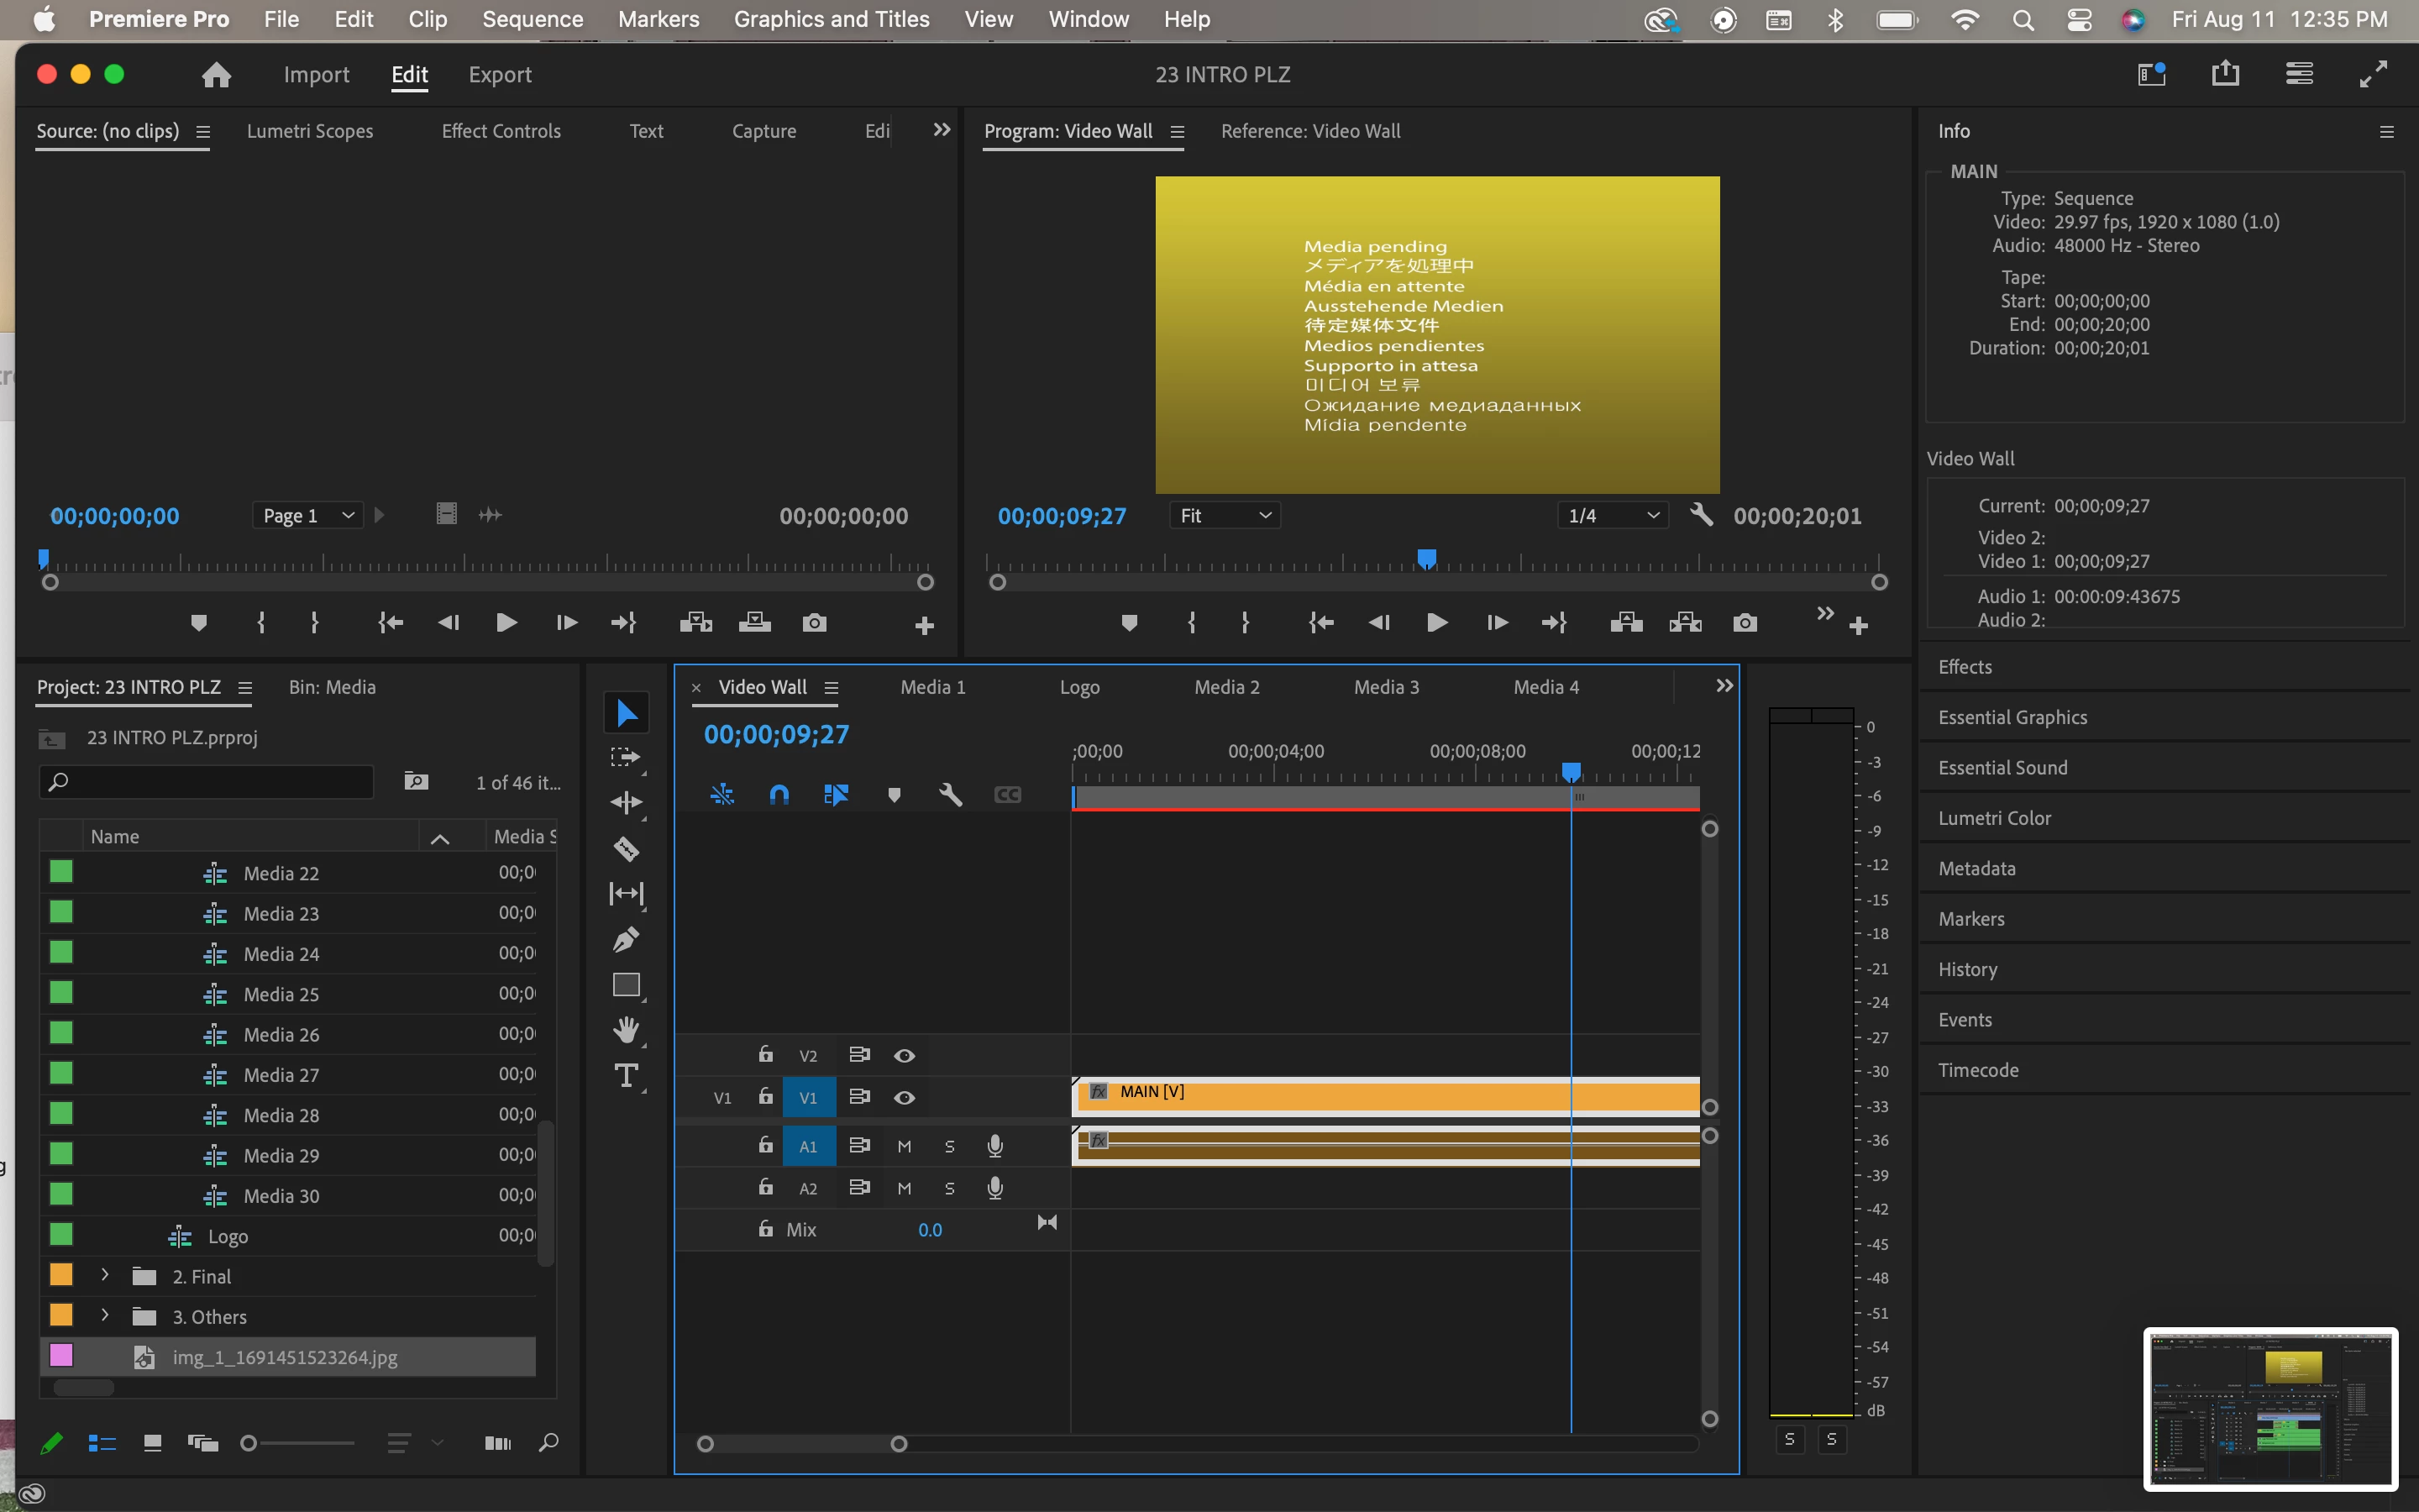This screenshot has height=1512, width=2419.
Task: Click New Bin icon in Project panel
Action: 417,781
